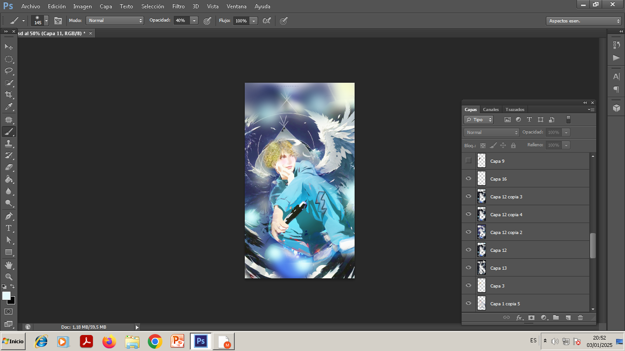Viewport: 625px width, 351px height.
Task: Open the Opacidad 40% slider dropdown
Action: pyautogui.click(x=194, y=21)
